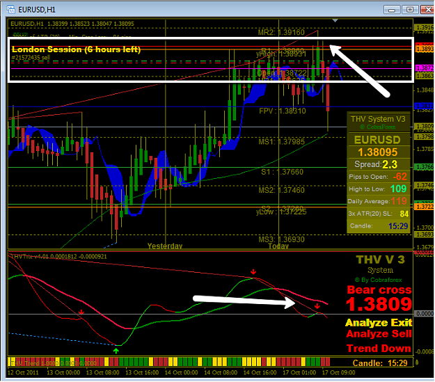Click the 'FPV: 1.38310' pivot label
The height and width of the screenshot is (382, 435).
283,111
